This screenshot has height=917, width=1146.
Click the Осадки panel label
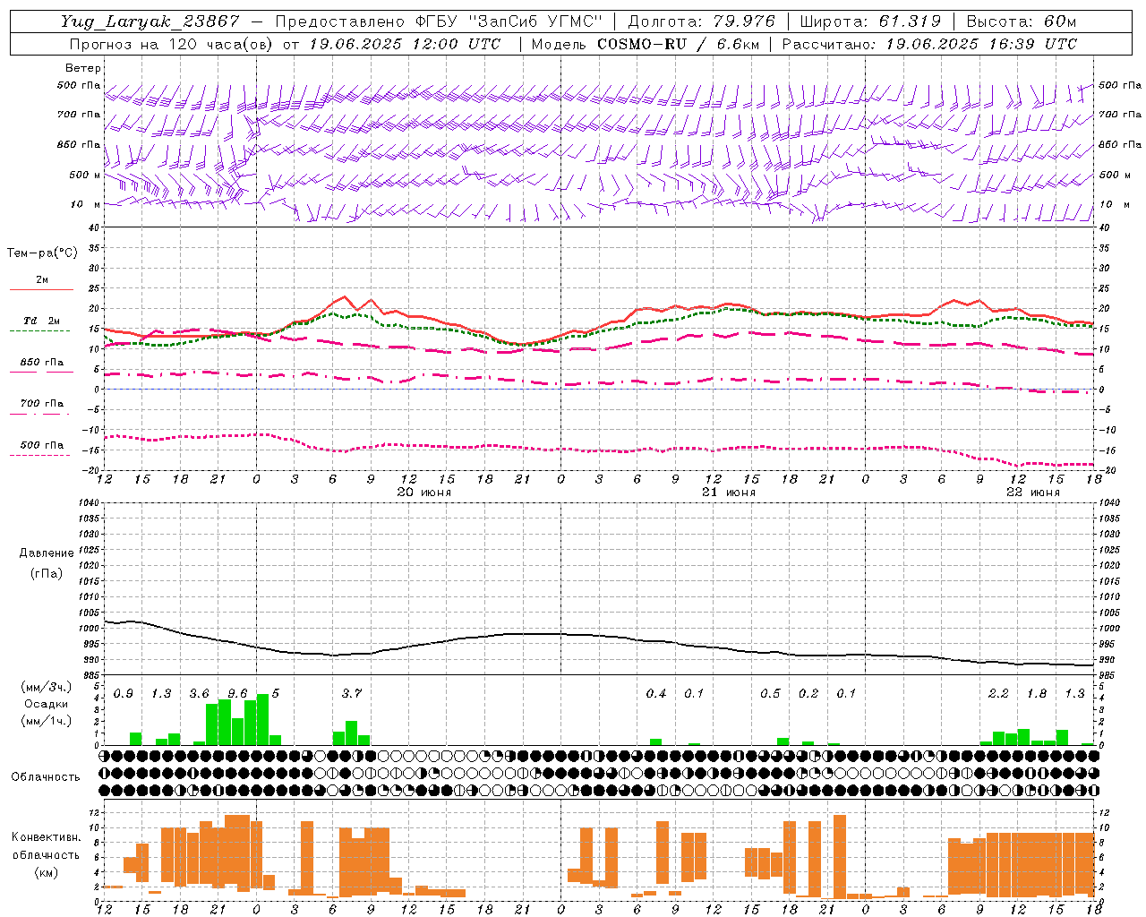(46, 704)
